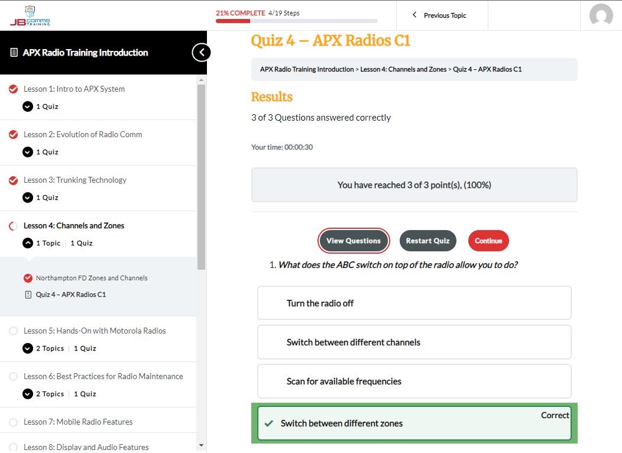The image size is (622, 453).
Task: Go to Previous Topic
Action: 445,15
